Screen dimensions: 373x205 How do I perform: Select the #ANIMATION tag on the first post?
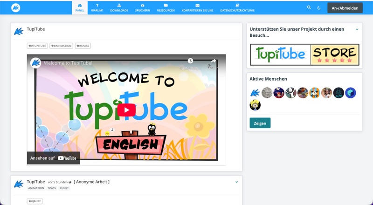pos(62,46)
